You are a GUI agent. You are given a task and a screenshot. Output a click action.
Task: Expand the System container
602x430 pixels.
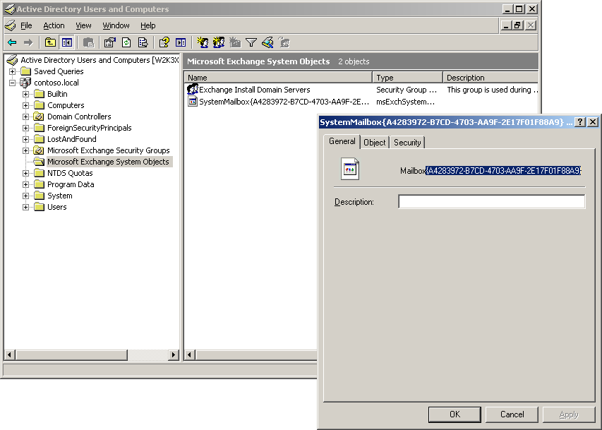(25, 196)
